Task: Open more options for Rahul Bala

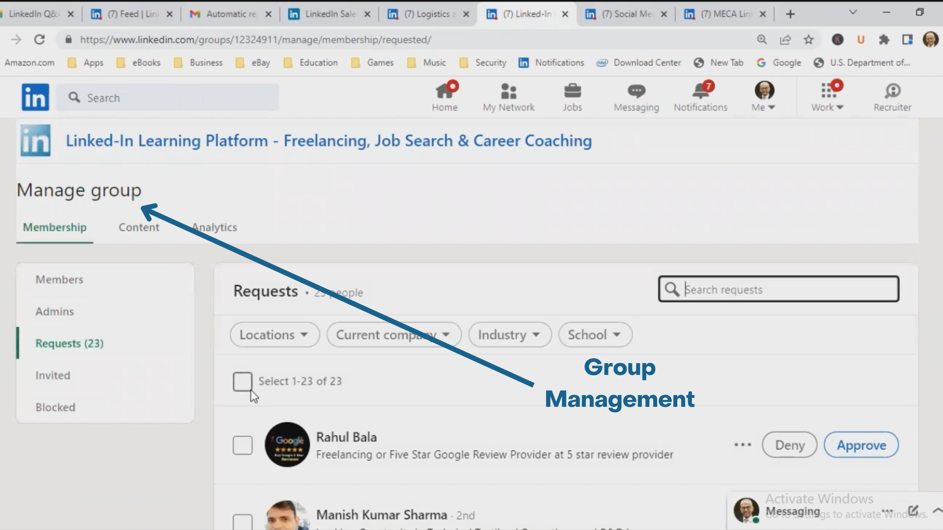Action: 743,445
